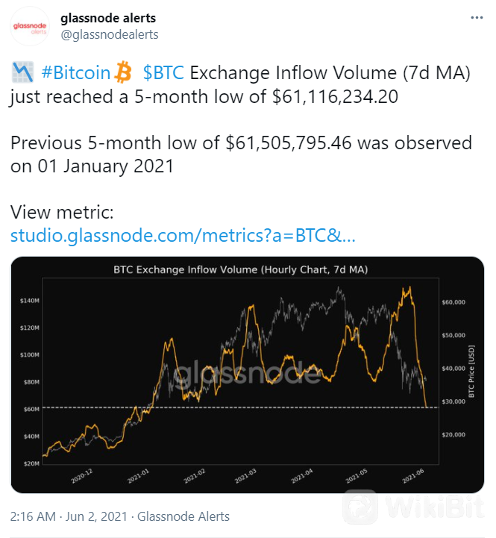The height and width of the screenshot is (538, 496).
Task: Open the $BTC cashtag
Action: click(163, 72)
